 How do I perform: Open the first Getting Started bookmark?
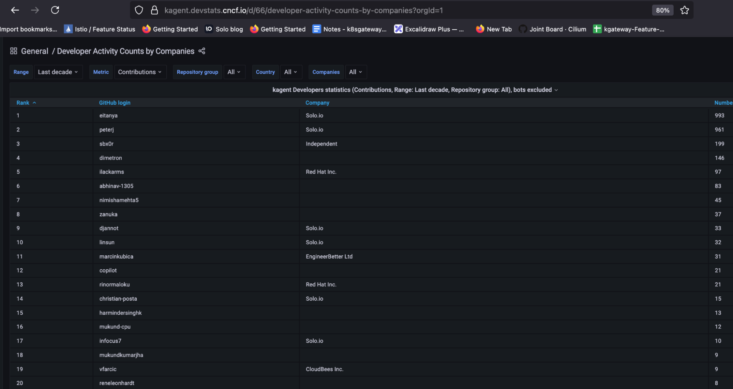click(x=170, y=29)
